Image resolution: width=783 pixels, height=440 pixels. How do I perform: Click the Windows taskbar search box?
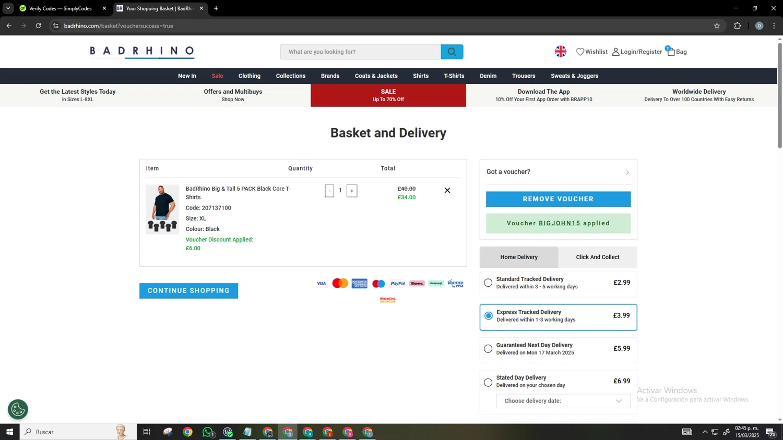click(x=78, y=432)
